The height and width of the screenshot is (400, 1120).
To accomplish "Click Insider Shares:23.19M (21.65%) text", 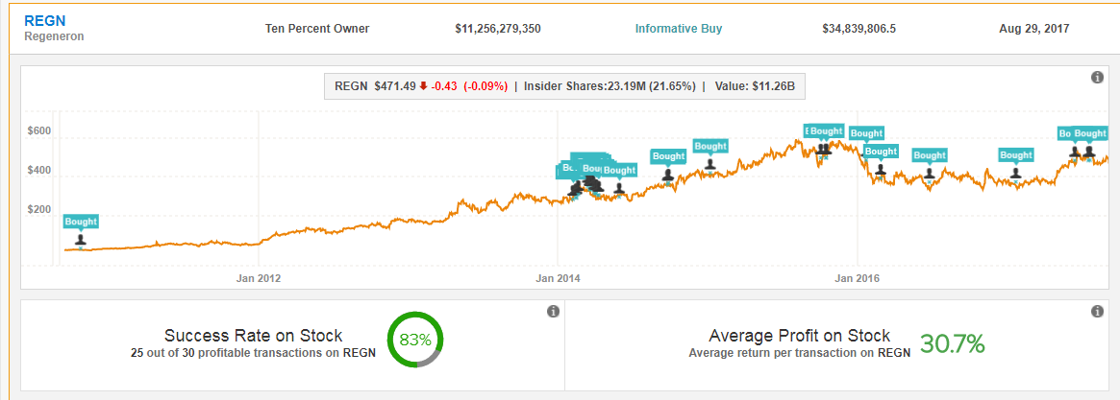I will (610, 86).
